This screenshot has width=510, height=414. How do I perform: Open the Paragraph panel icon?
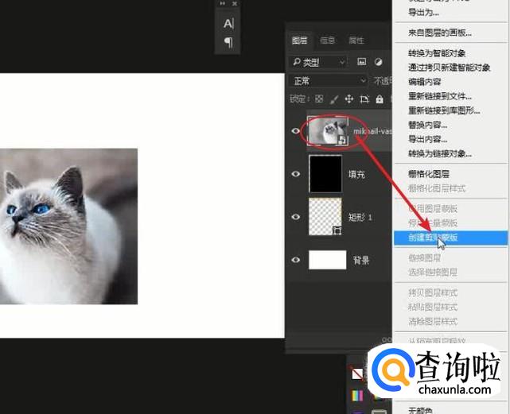228,42
